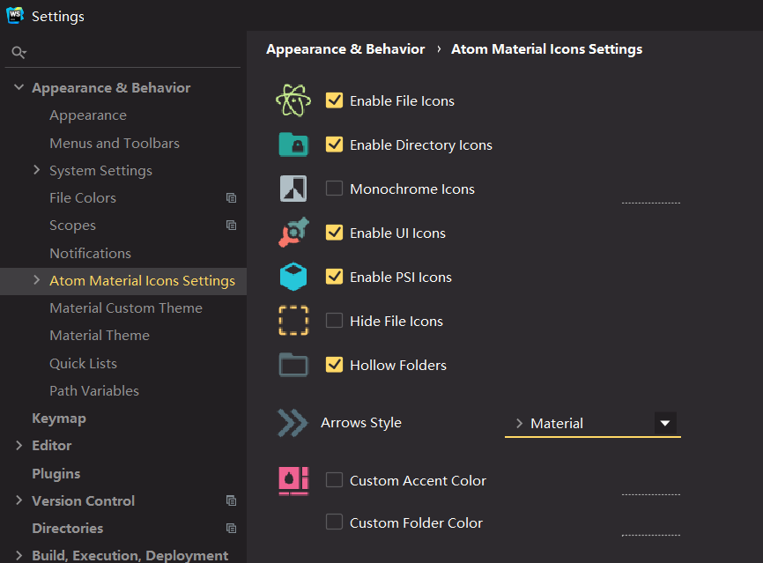Screen dimensions: 763x563
Task: Open the Material Theme settings page
Action: click(100, 336)
